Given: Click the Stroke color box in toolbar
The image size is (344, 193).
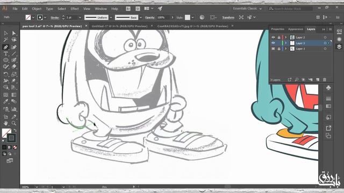Looking at the screenshot, I should click(x=11, y=138).
